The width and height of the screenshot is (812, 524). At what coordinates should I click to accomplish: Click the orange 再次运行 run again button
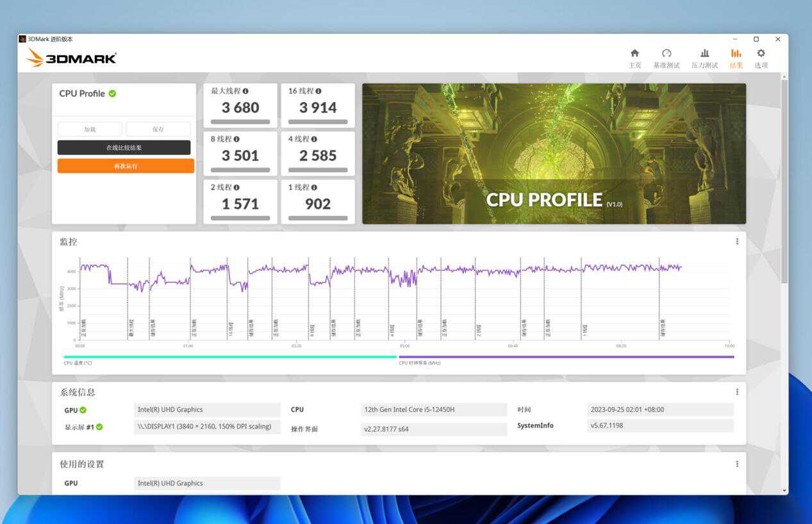(x=126, y=166)
